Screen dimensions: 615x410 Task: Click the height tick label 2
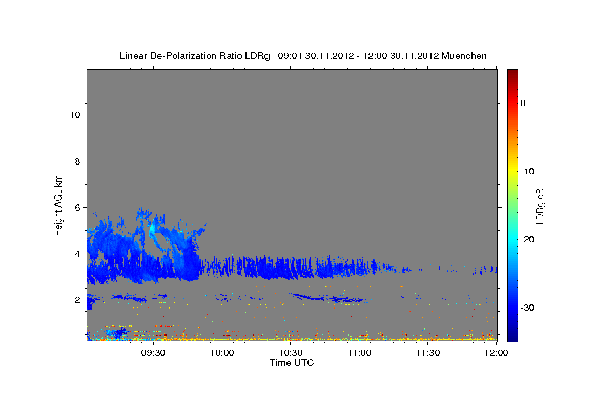[x=77, y=299]
